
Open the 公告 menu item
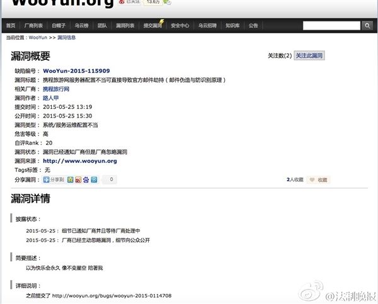point(253,26)
